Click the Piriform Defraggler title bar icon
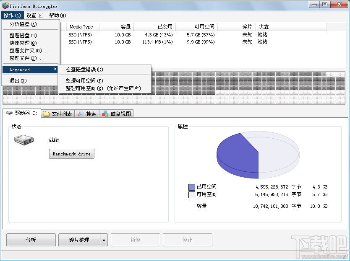The height and width of the screenshot is (261, 350). tap(4, 5)
